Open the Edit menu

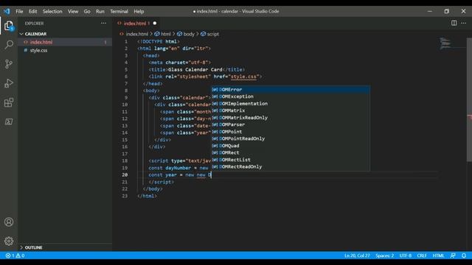click(32, 12)
